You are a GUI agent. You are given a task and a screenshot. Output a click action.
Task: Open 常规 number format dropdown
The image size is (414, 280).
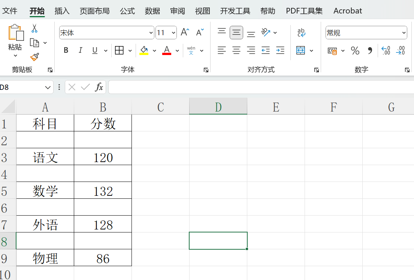[404, 33]
